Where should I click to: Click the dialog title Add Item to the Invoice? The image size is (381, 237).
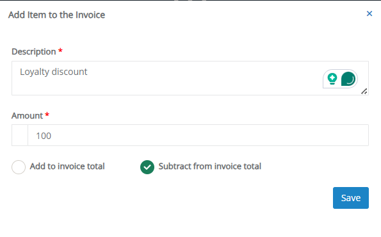pyautogui.click(x=56, y=15)
